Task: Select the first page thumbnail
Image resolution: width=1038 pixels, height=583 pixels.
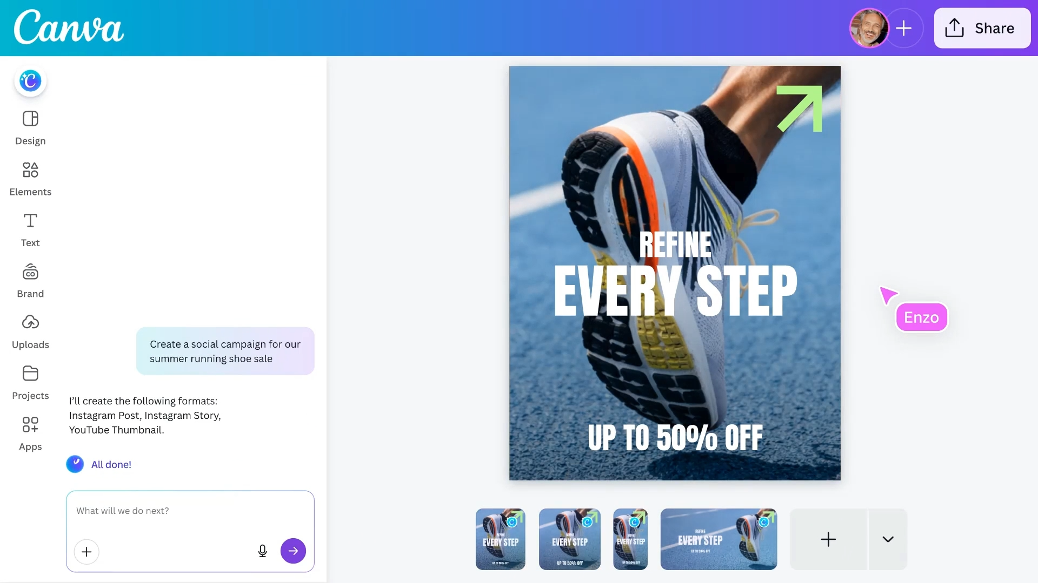Action: click(500, 539)
